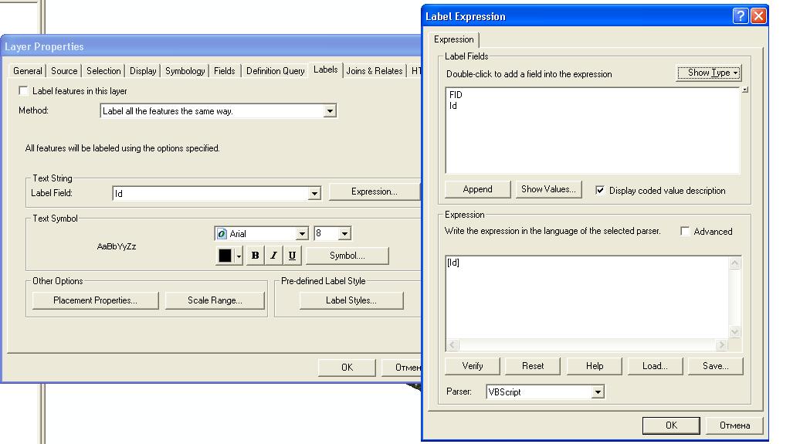The height and width of the screenshot is (444, 800).
Task: Close the Label Expression dialog
Action: click(758, 15)
